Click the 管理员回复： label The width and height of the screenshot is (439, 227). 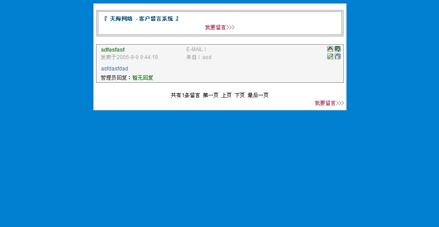(116, 77)
